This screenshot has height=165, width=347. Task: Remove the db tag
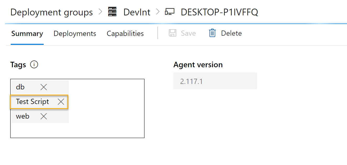click(43, 87)
